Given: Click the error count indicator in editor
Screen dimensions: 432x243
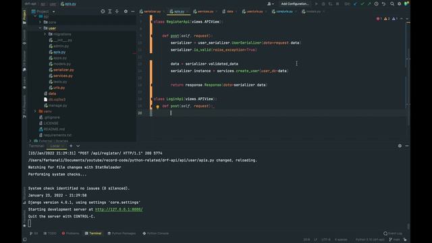Looking at the screenshot, I should click(379, 19).
